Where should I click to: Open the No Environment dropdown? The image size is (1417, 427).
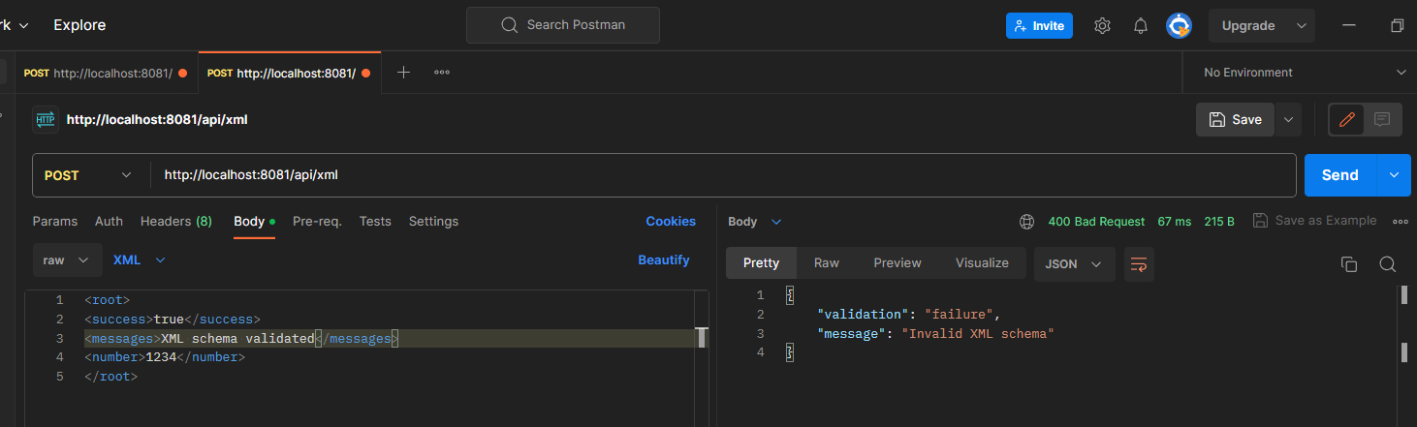(1304, 73)
